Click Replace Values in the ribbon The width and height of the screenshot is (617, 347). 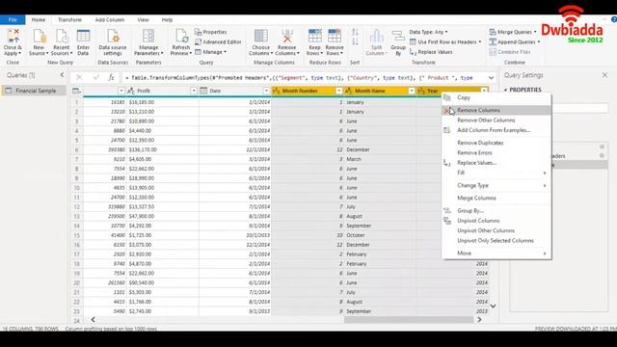tap(431, 52)
